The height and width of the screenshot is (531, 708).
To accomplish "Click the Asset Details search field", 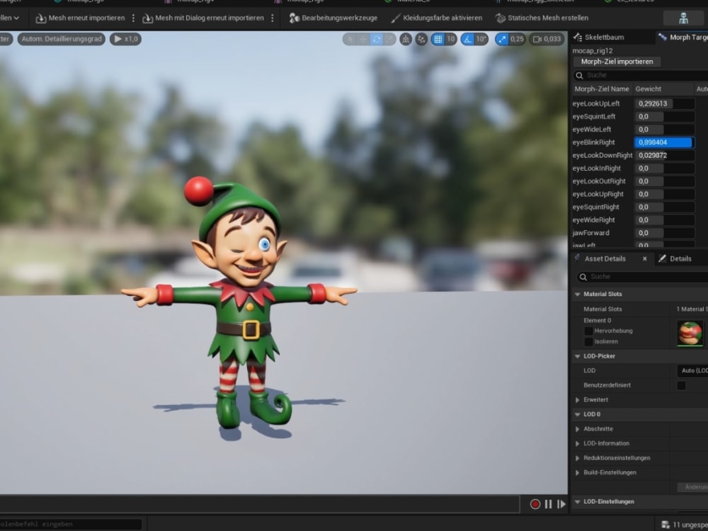I will point(644,277).
